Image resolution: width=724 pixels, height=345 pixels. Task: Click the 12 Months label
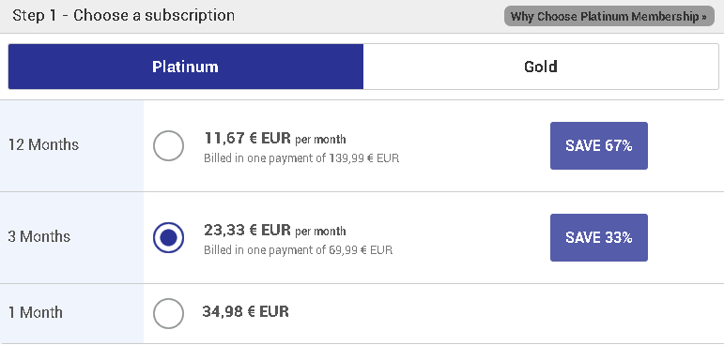(x=43, y=144)
